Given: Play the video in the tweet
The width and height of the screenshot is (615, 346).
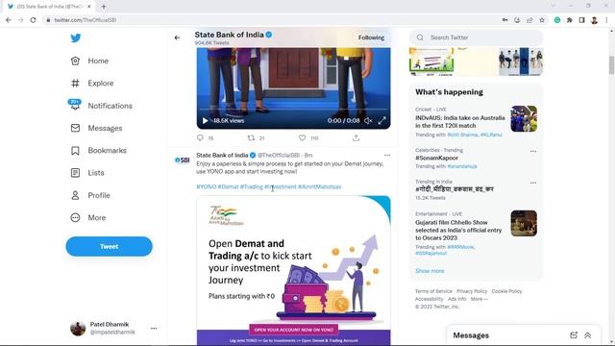Looking at the screenshot, I should coord(205,121).
